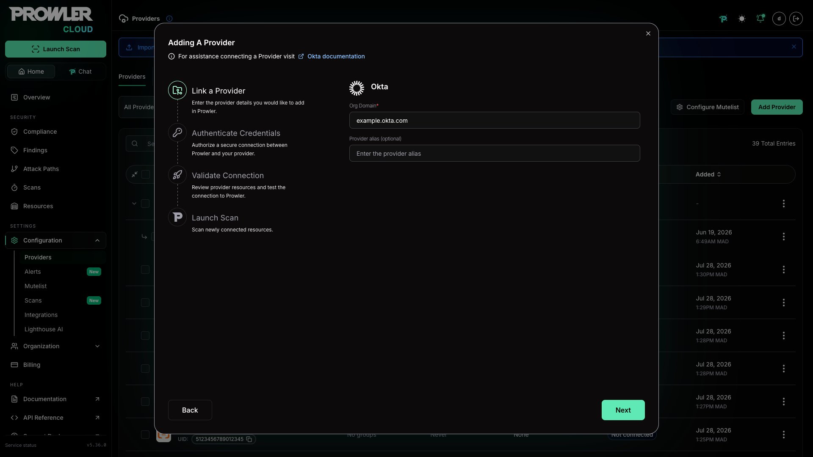Toggle checkbox of the expandable first row
813x457 pixels.
click(145, 204)
